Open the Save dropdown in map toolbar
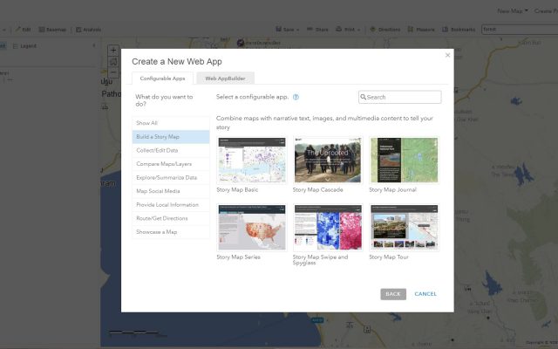 coord(288,30)
